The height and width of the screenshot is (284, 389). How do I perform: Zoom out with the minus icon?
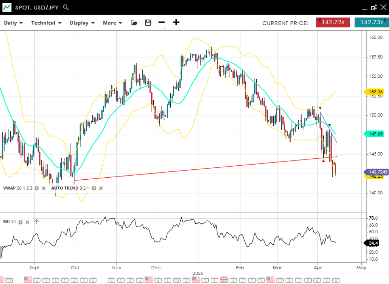(x=161, y=23)
